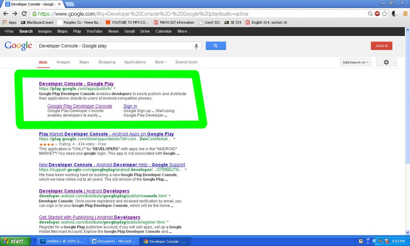Open arrow beside support.google.com result URL
The image size is (410, 246).
[186, 169]
